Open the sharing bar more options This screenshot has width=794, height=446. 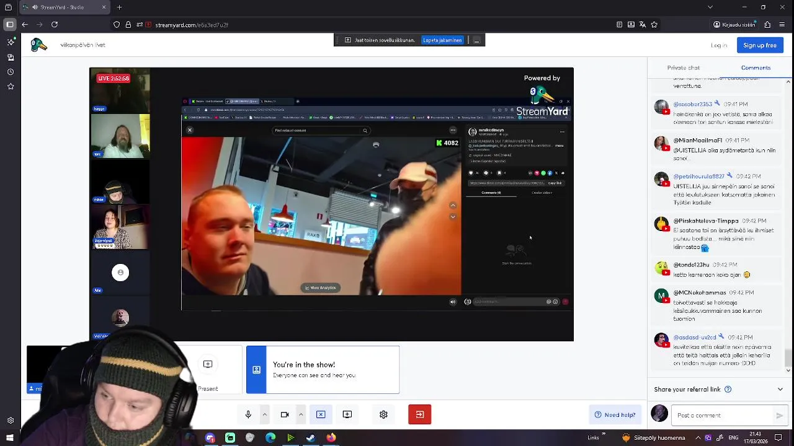coord(476,40)
